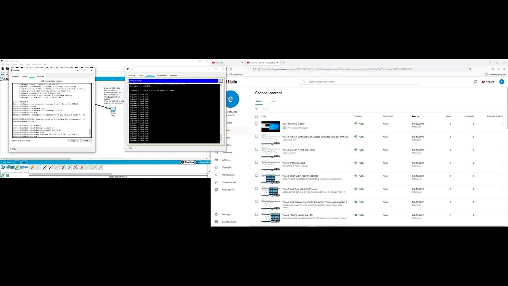The image size is (508, 286).
Task: Switch Packet Tracer to Simulation mode
Action: pyautogui.click(x=203, y=162)
